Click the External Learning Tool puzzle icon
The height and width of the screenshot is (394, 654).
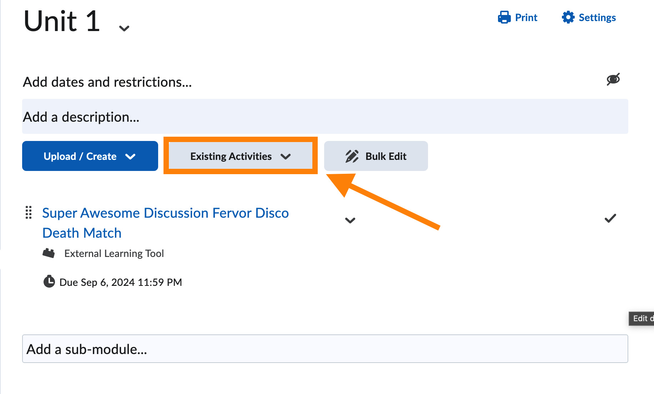49,253
